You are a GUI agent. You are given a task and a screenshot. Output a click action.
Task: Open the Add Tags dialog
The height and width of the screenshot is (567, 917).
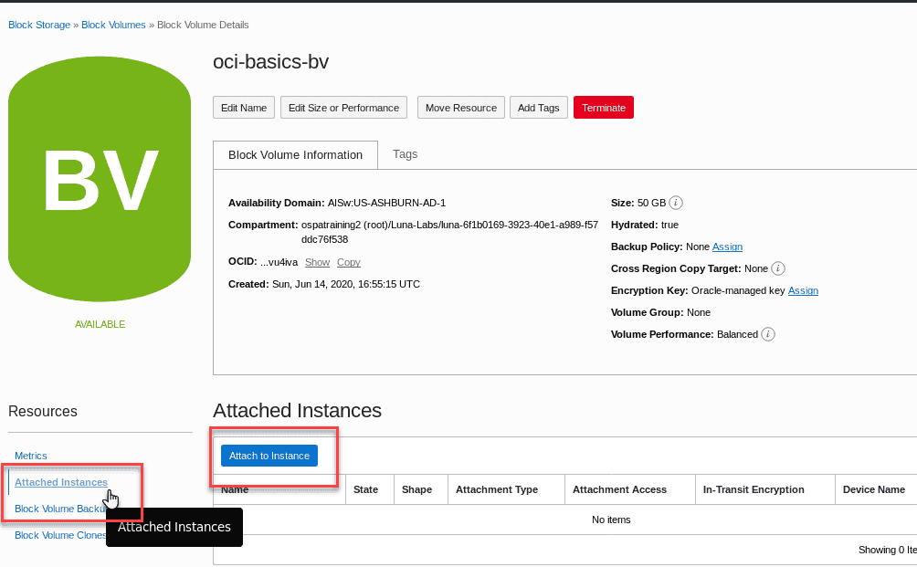[x=538, y=107]
